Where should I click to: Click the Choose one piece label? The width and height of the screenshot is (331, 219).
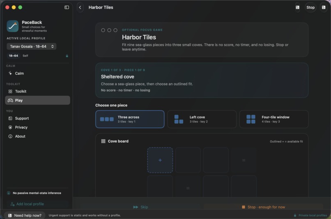111,105
